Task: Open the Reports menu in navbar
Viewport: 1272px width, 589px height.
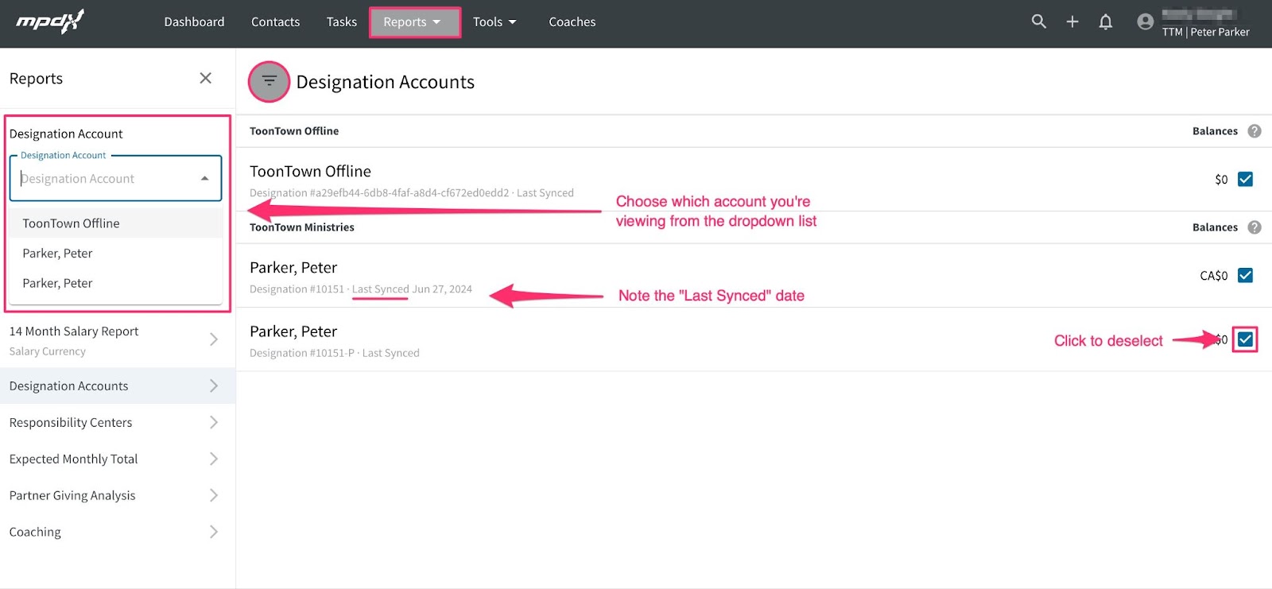Action: pyautogui.click(x=414, y=22)
